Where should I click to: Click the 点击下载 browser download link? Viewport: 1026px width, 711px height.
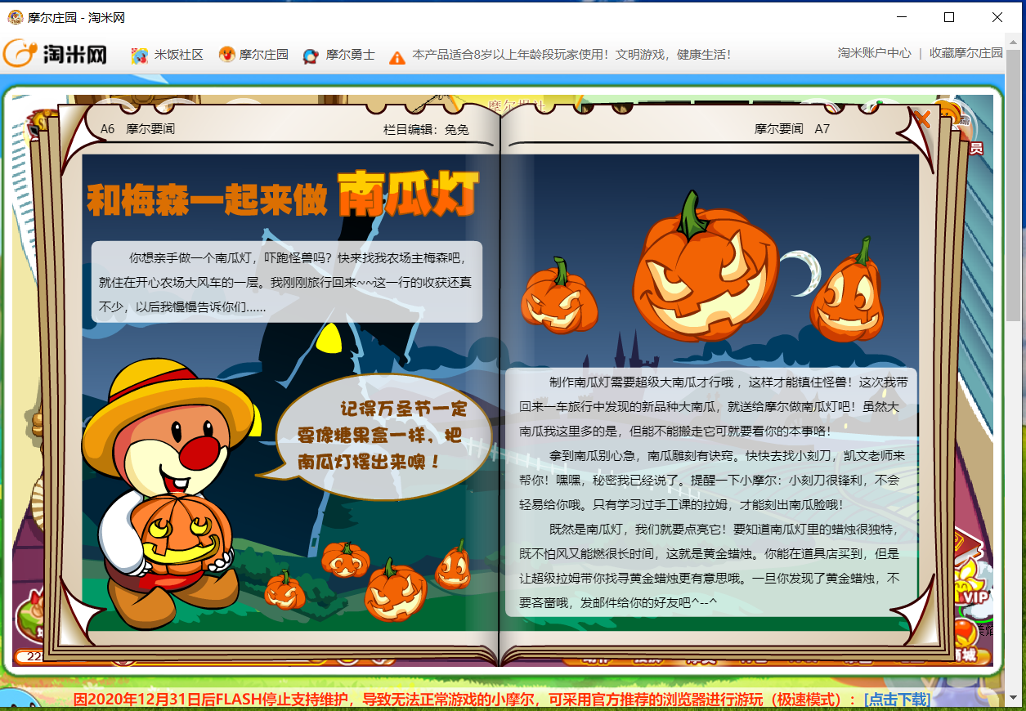pyautogui.click(x=897, y=700)
